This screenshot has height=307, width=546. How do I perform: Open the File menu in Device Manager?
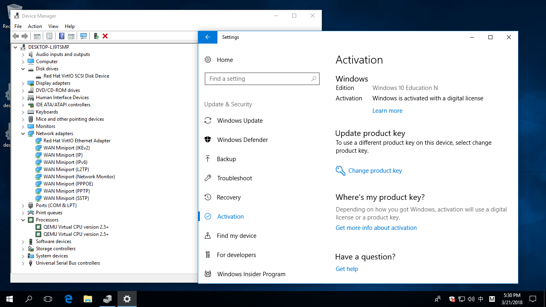coord(18,26)
